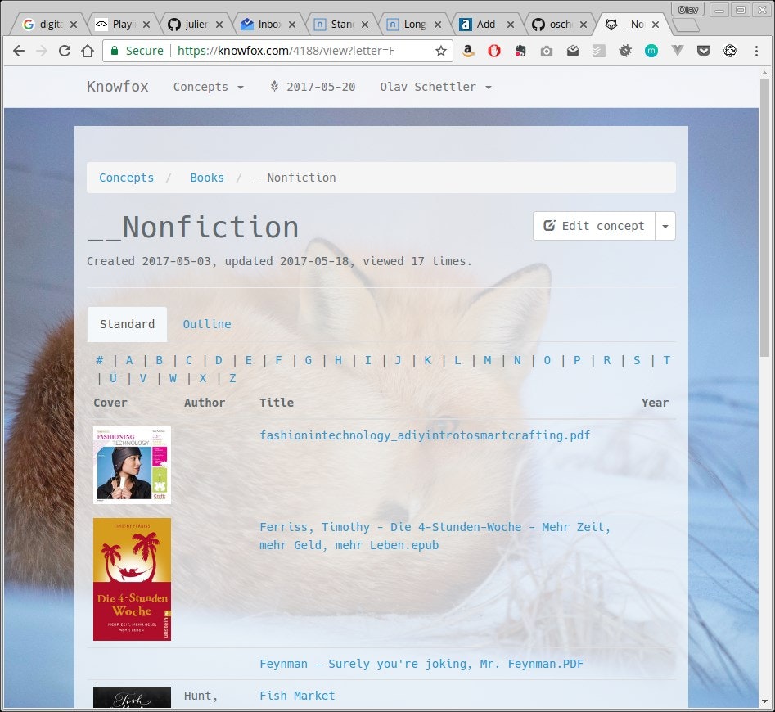The image size is (775, 712).
Task: Click the Evernote elephant extension icon
Action: pyautogui.click(x=520, y=51)
